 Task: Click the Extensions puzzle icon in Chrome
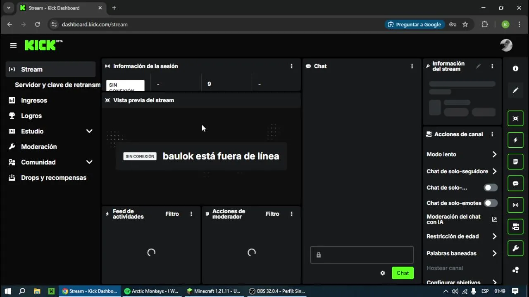[485, 24]
